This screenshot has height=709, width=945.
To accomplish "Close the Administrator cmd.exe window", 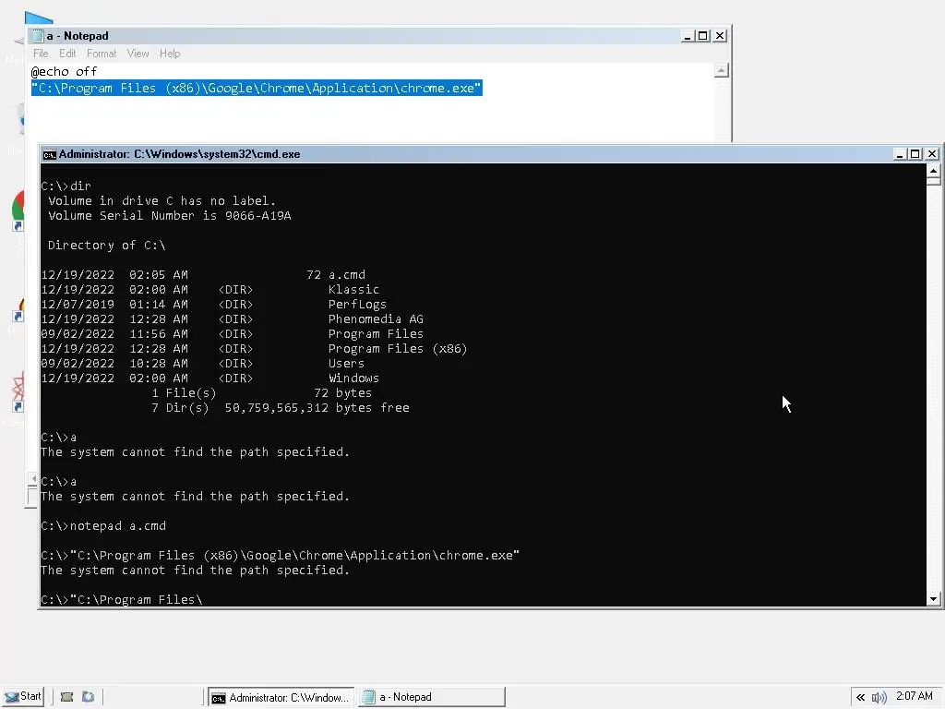I will point(932,154).
